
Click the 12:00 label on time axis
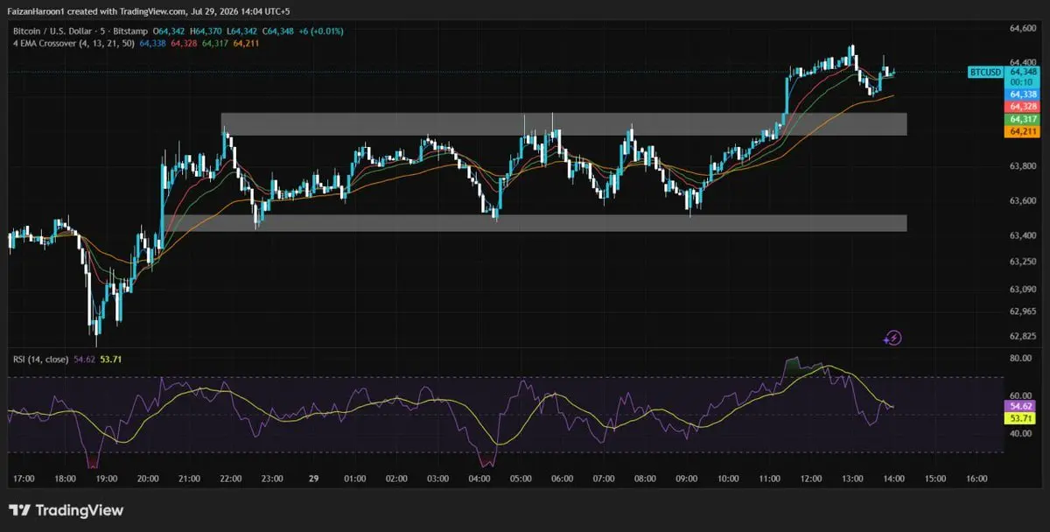tap(810, 479)
